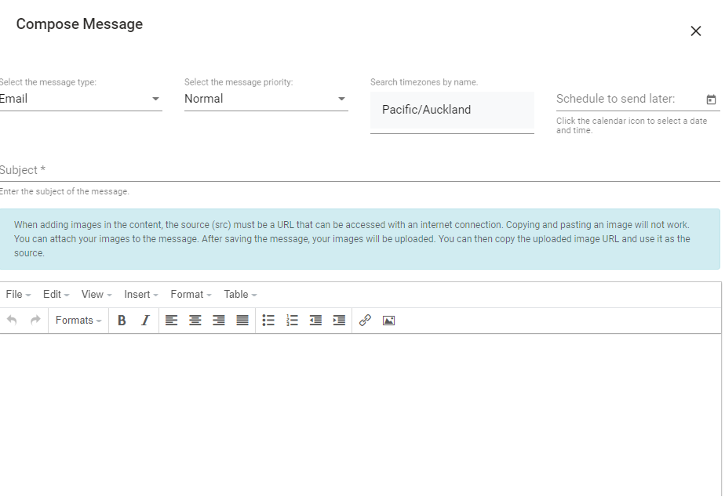Screen dimensions: 725x504
Task: Open the View menu
Action: 97,294
